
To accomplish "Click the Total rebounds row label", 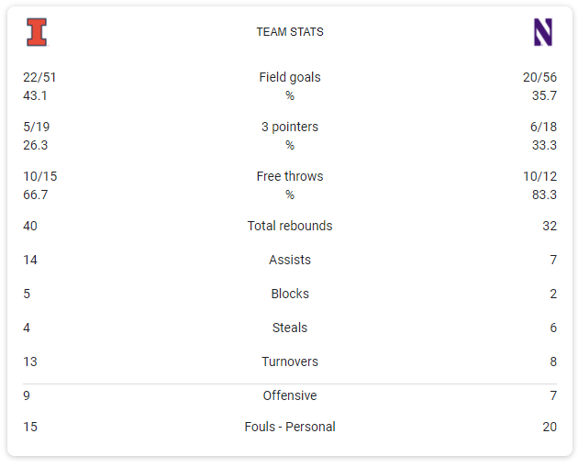I will (290, 227).
